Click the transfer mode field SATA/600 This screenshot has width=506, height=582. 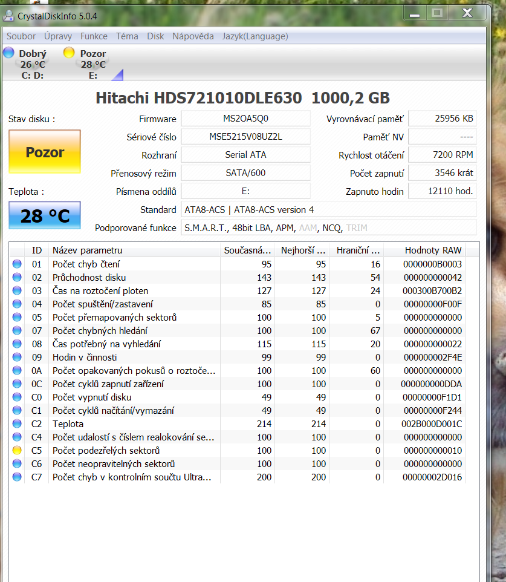pos(245,173)
